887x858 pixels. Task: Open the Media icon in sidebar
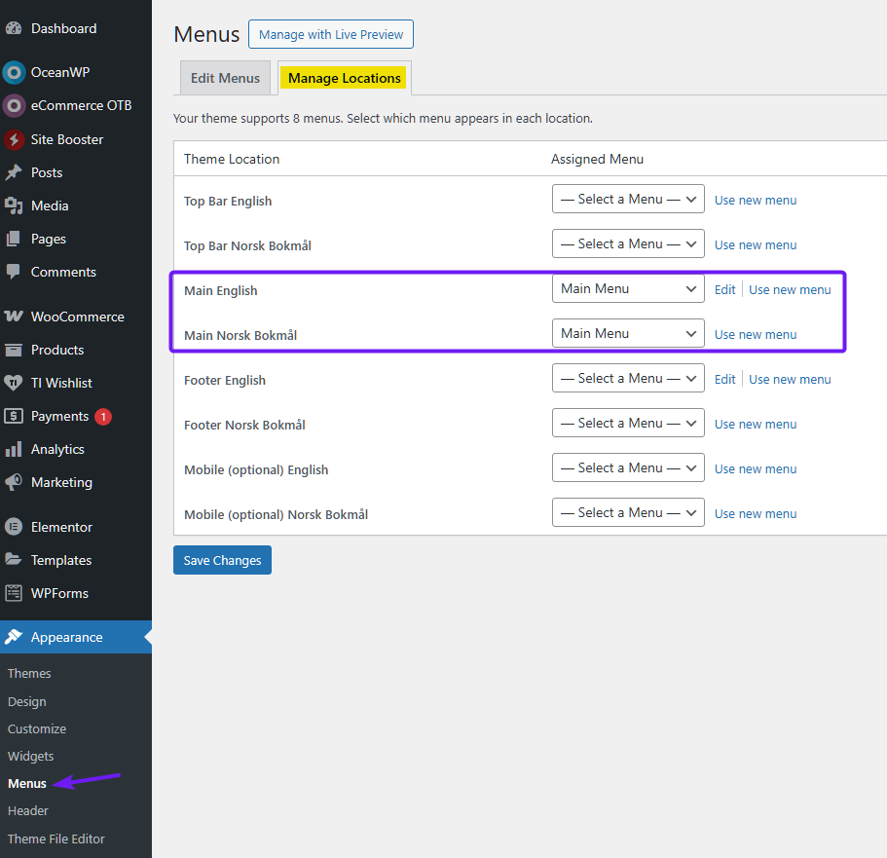14,206
